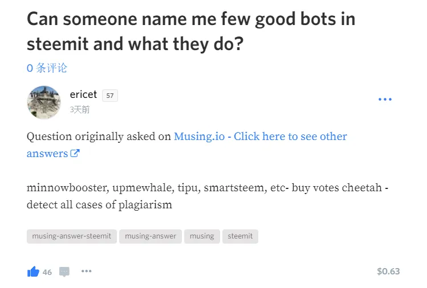Expand the $0.63 payout details

click(388, 271)
